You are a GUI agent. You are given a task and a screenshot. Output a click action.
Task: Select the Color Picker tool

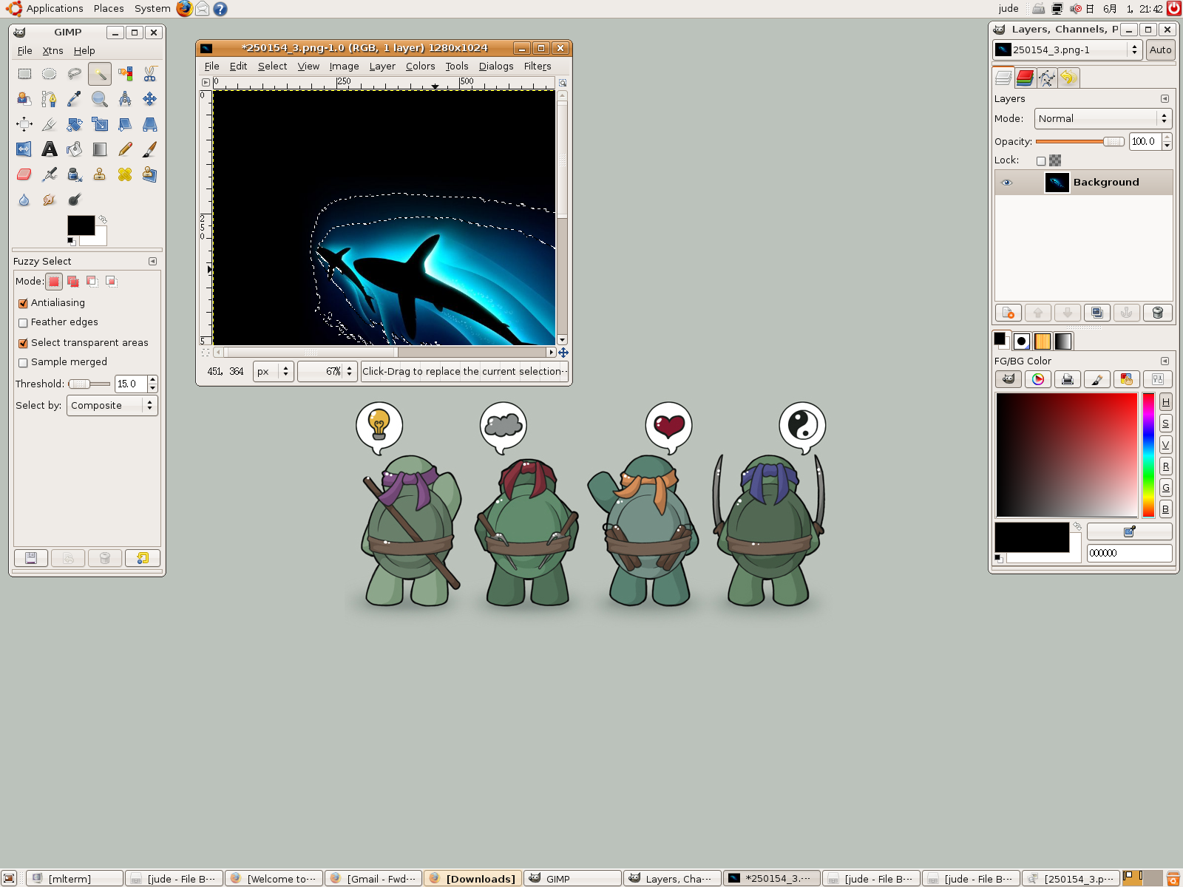[x=75, y=99]
